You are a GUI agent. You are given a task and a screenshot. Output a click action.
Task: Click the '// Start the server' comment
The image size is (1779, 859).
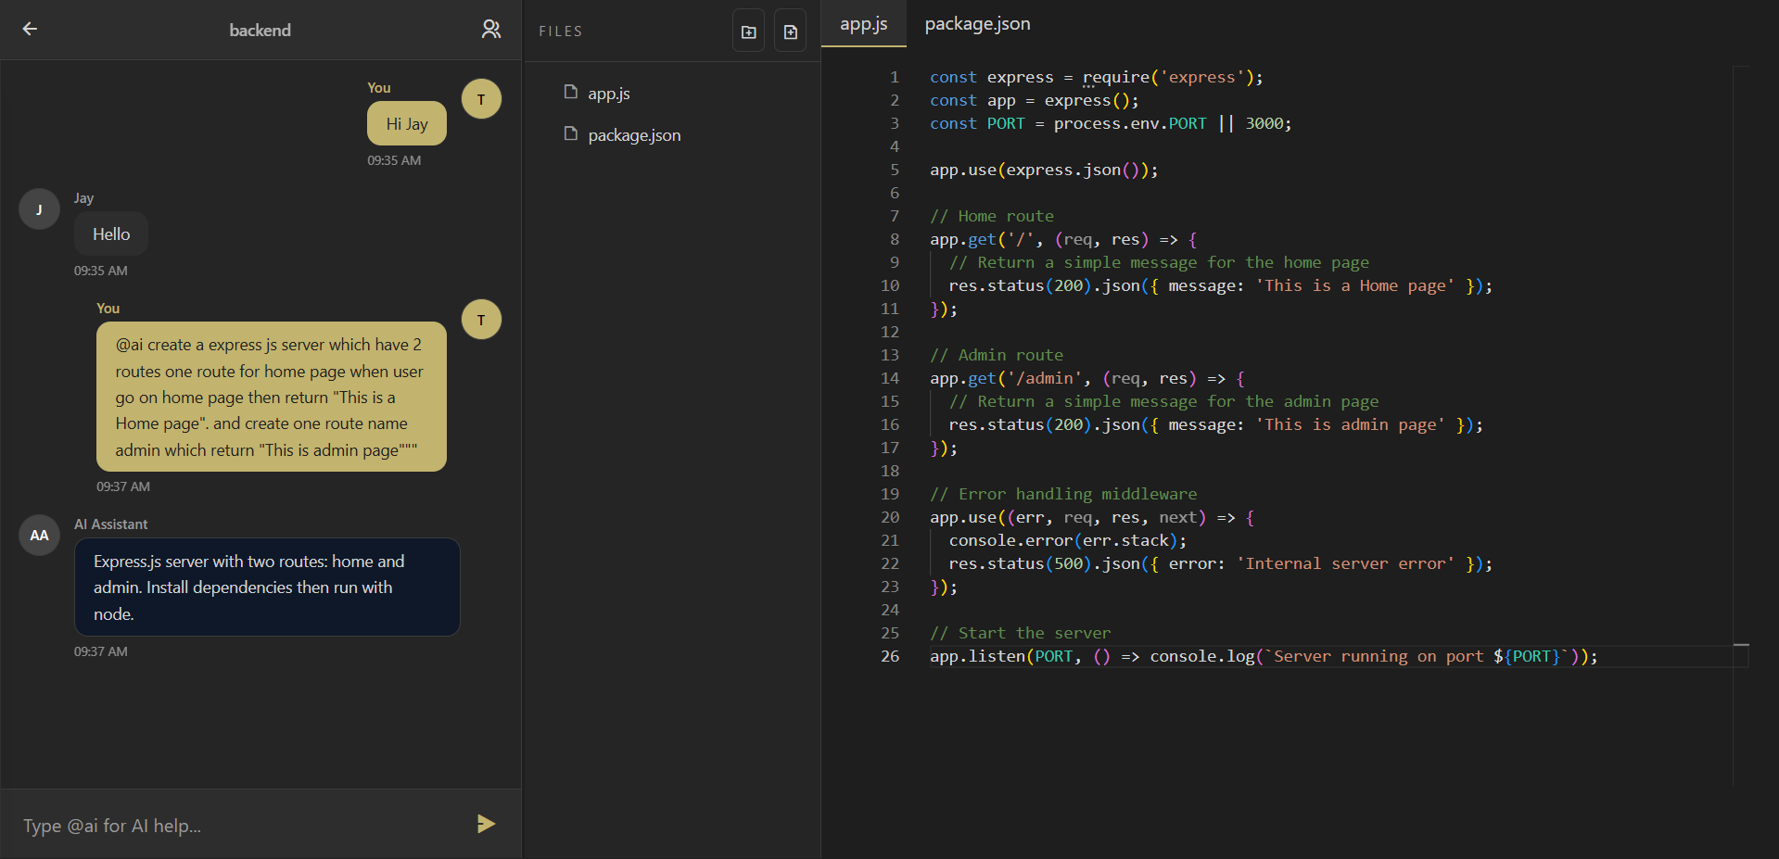point(1020,633)
